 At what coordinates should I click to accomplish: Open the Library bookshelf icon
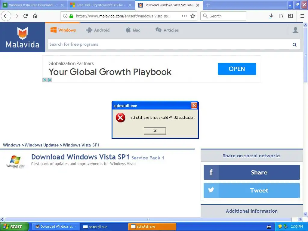pyautogui.click(x=281, y=16)
